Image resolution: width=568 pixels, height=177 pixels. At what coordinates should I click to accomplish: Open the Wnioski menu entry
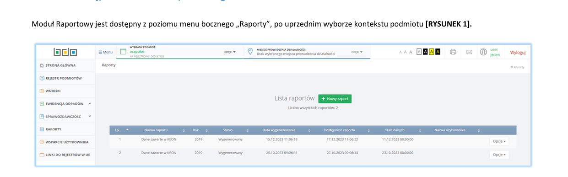tap(65, 91)
